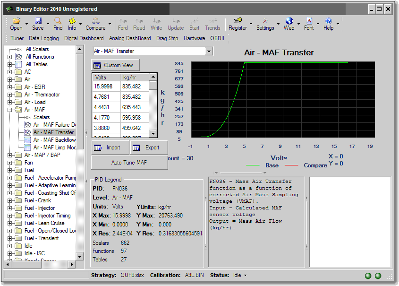Click the Compare scales icon
This screenshot has height=286, width=399.
[96, 21]
